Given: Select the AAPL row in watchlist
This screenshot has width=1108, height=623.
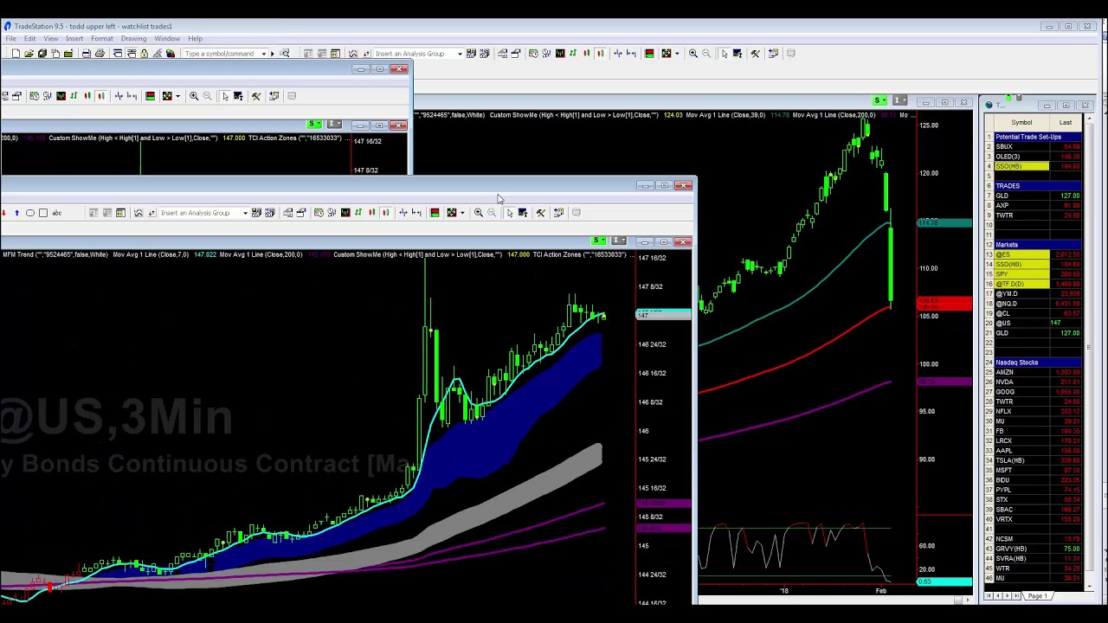Looking at the screenshot, I should coord(1033,451).
